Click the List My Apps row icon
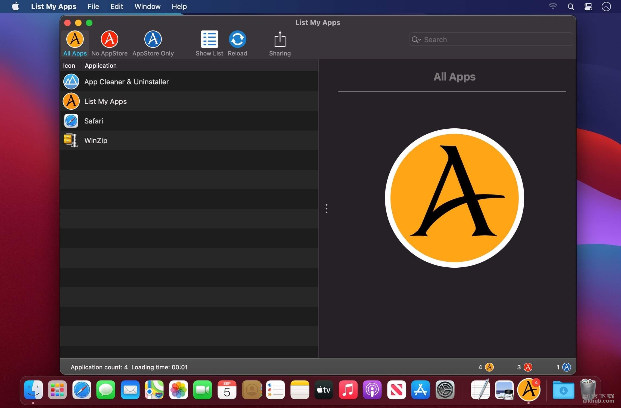 71,101
